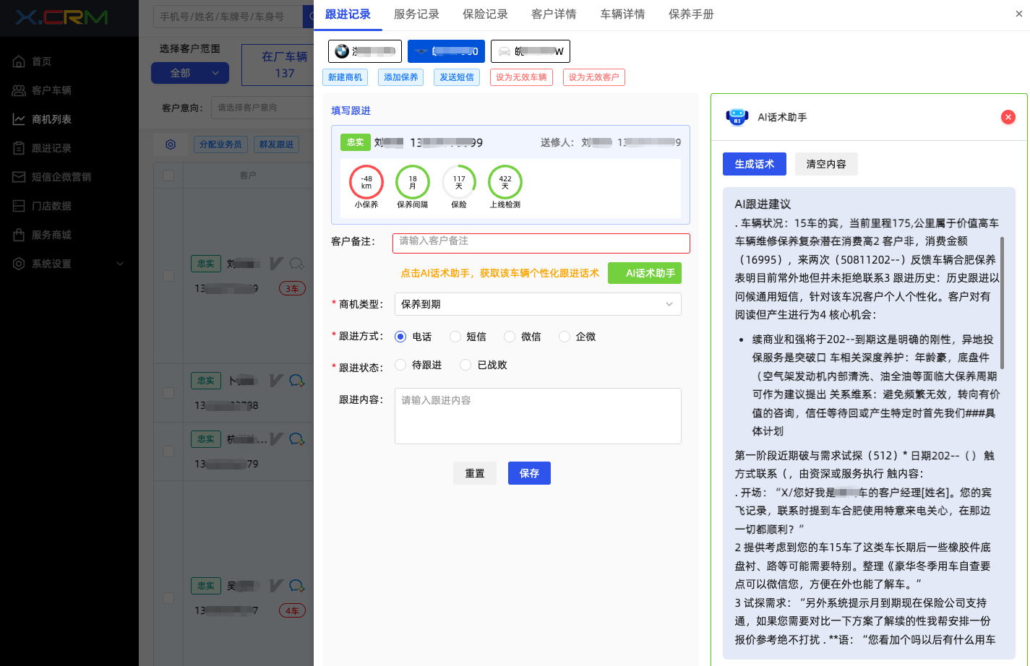Click the AI suggestion panel scrollbar
The image size is (1030, 666).
point(1002,302)
